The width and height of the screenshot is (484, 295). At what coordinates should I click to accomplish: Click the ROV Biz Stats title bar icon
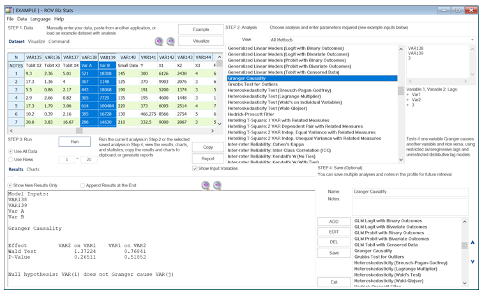pos(8,10)
